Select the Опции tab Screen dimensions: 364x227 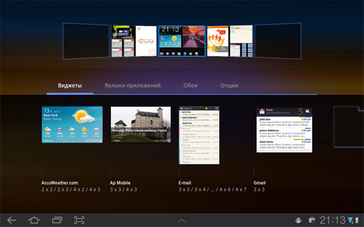click(x=229, y=85)
